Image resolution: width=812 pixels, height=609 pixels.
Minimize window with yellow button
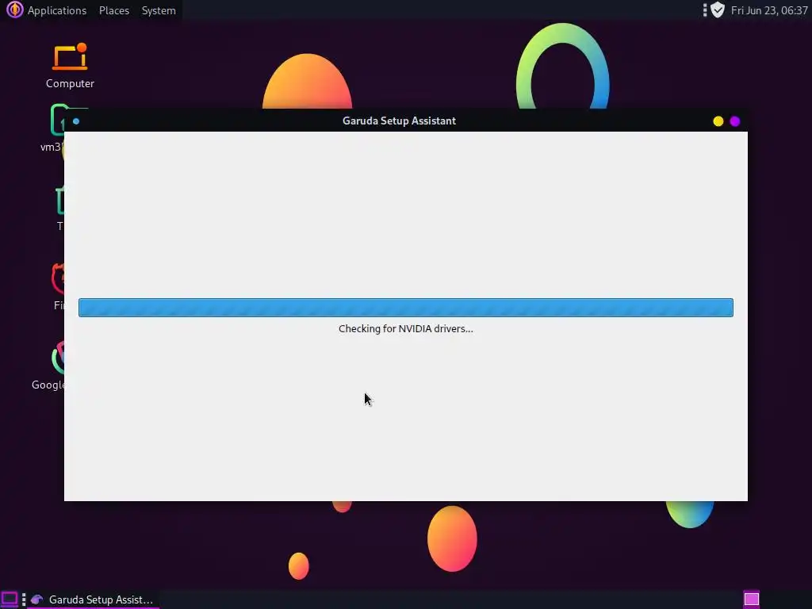tap(718, 121)
